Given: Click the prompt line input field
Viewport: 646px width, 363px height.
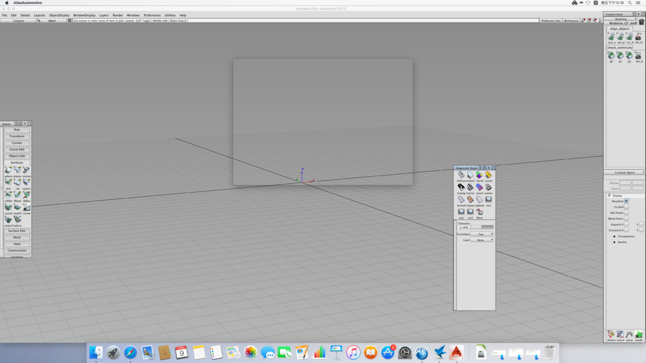Looking at the screenshot, I should (x=306, y=21).
